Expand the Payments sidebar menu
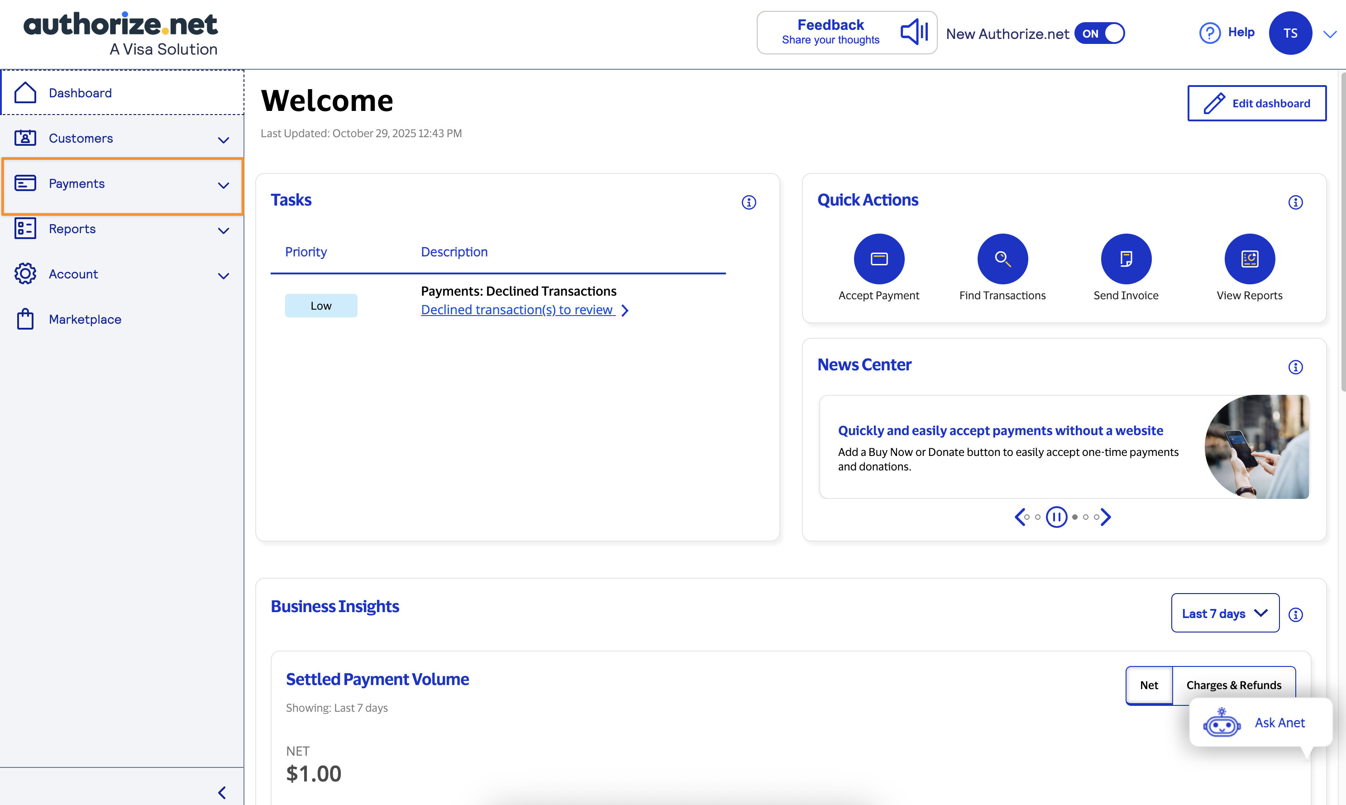This screenshot has height=805, width=1346. 122,184
